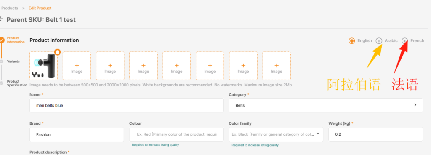Image resolution: width=431 pixels, height=155 pixels.
Task: Click the Weight (kg) input field
Action: (x=375, y=134)
